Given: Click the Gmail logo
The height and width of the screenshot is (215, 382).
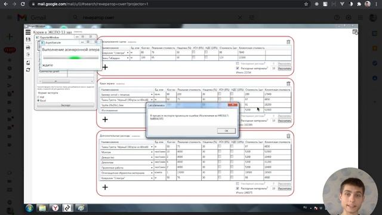Looking at the screenshot, I should click(x=32, y=17).
